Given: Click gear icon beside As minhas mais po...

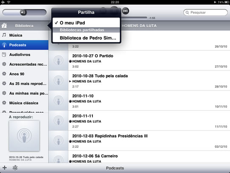Looking at the screenshot, I should (x=4, y=93).
